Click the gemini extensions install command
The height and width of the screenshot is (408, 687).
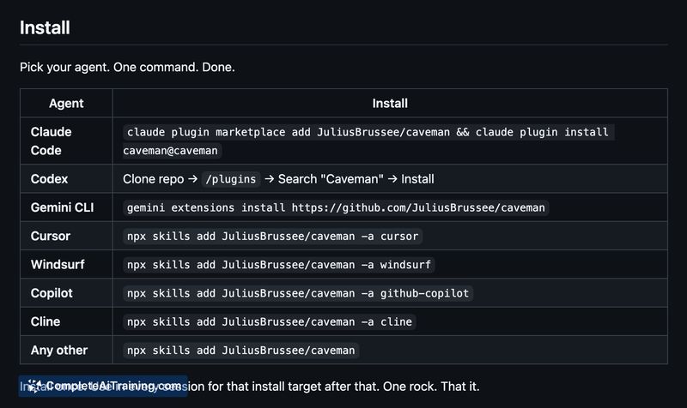coord(336,207)
